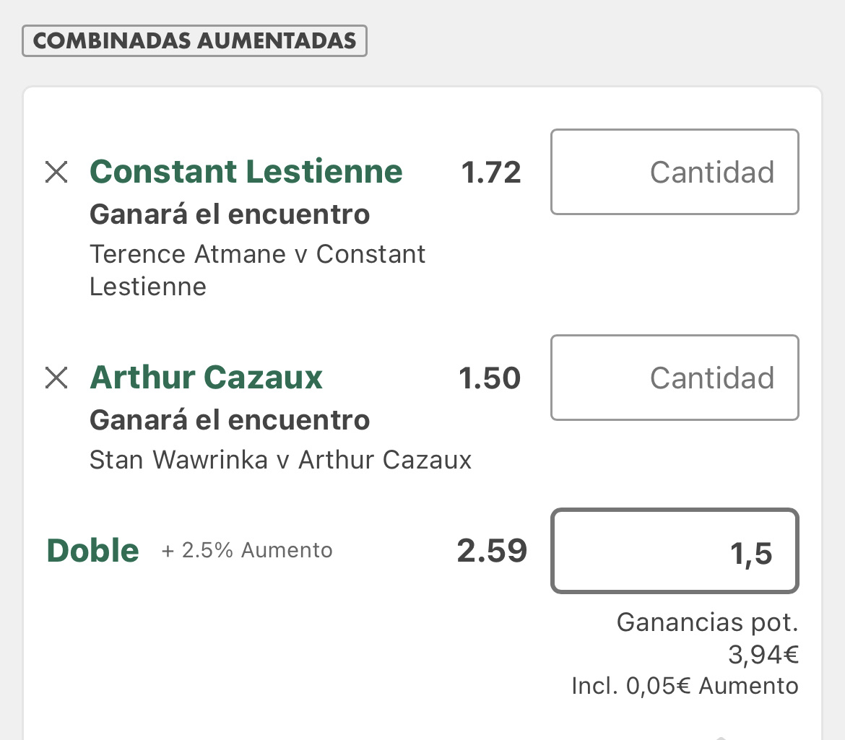This screenshot has height=740, width=845.
Task: Select the Constant Lestienne player name
Action: [246, 171]
